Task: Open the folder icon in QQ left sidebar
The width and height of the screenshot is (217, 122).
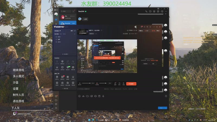Action: tap(56, 100)
